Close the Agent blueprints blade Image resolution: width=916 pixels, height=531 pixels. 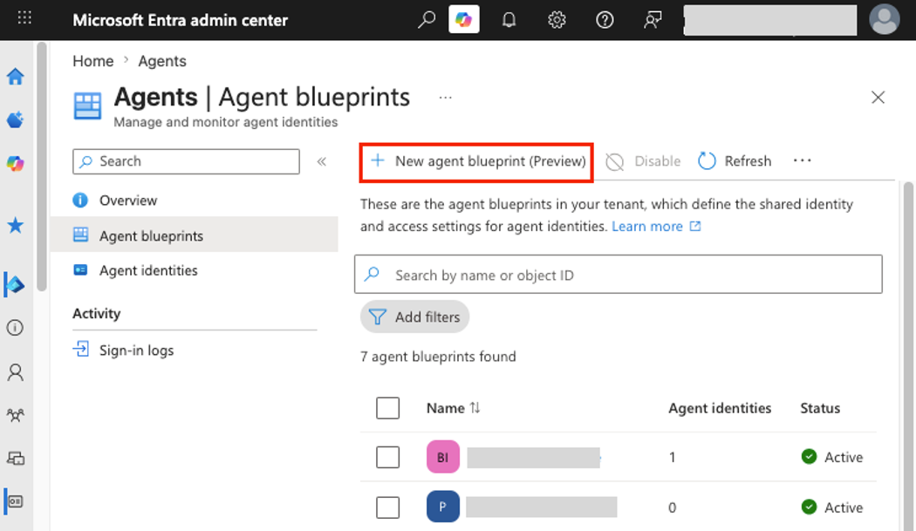click(878, 98)
